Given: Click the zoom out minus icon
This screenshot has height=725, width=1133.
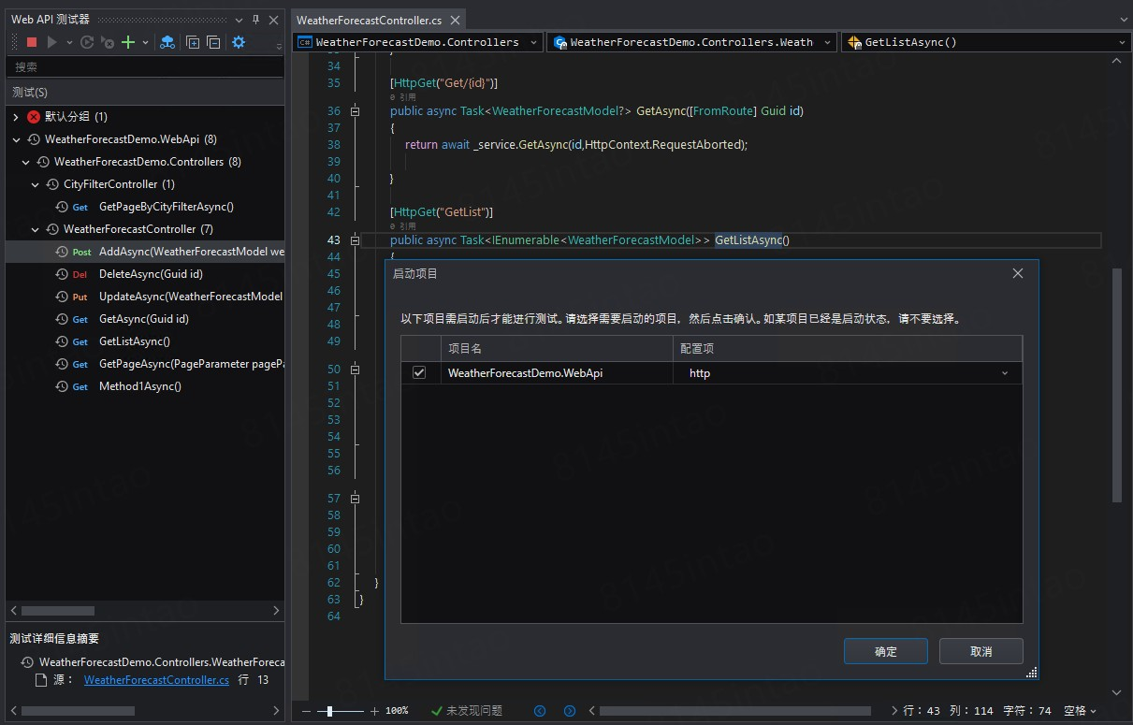Looking at the screenshot, I should click(306, 711).
